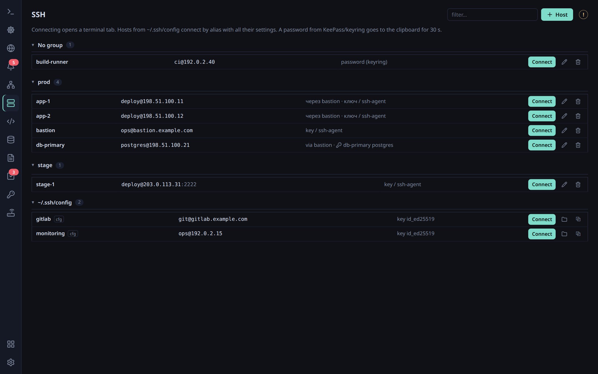598x374 pixels.
Task: Collapse the No group section
Action: click(x=33, y=45)
